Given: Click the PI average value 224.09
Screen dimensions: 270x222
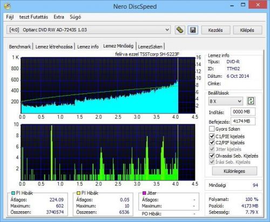Looking at the screenshot, I should tap(57, 200).
